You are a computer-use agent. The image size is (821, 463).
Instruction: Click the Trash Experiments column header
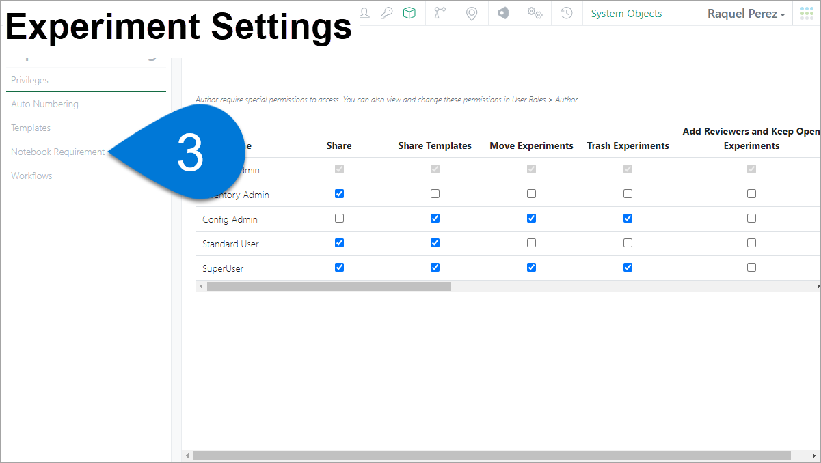tap(628, 145)
